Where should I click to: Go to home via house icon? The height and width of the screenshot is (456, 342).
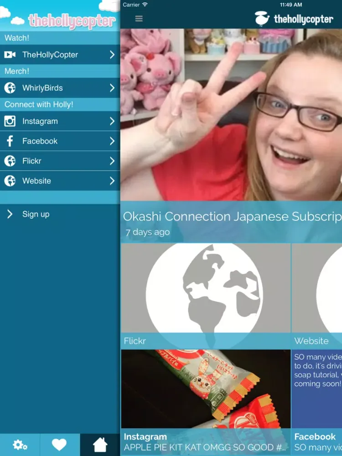coord(100,445)
